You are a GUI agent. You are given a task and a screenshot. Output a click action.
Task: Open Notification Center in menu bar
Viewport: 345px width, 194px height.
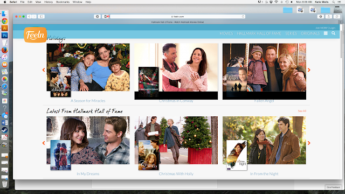click(x=340, y=2)
